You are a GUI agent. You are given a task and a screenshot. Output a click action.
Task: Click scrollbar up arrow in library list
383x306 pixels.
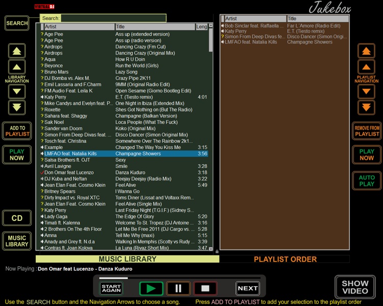210,25
